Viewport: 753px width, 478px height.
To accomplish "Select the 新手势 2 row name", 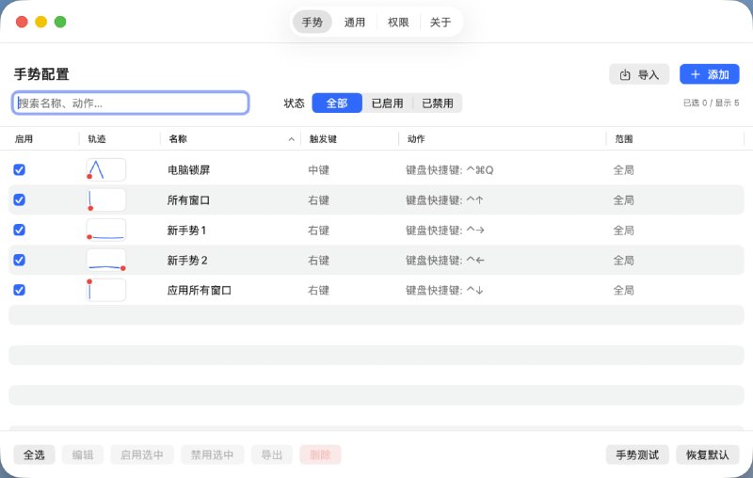I will coord(187,261).
